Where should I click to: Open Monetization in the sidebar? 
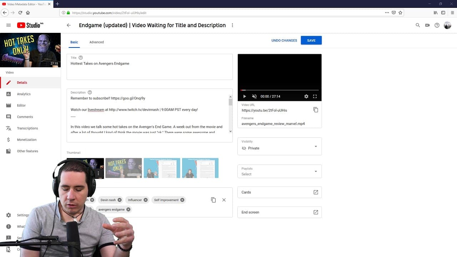tap(30, 140)
